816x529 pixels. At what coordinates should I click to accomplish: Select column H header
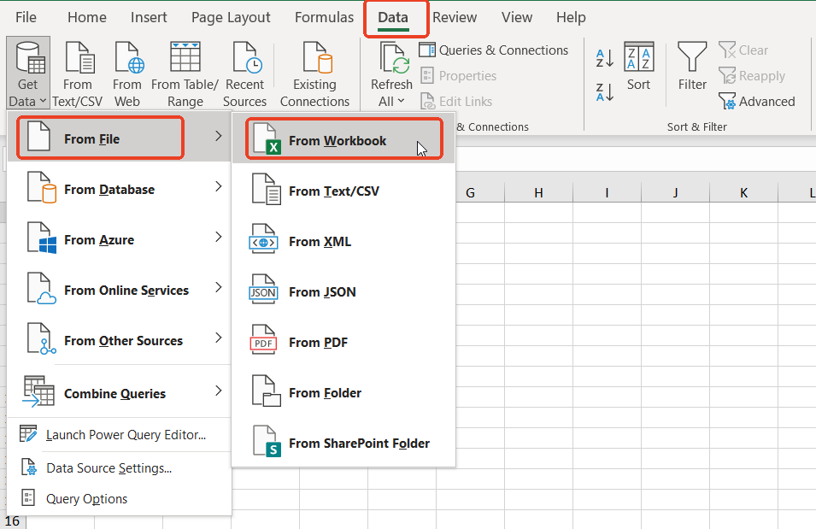(x=538, y=192)
